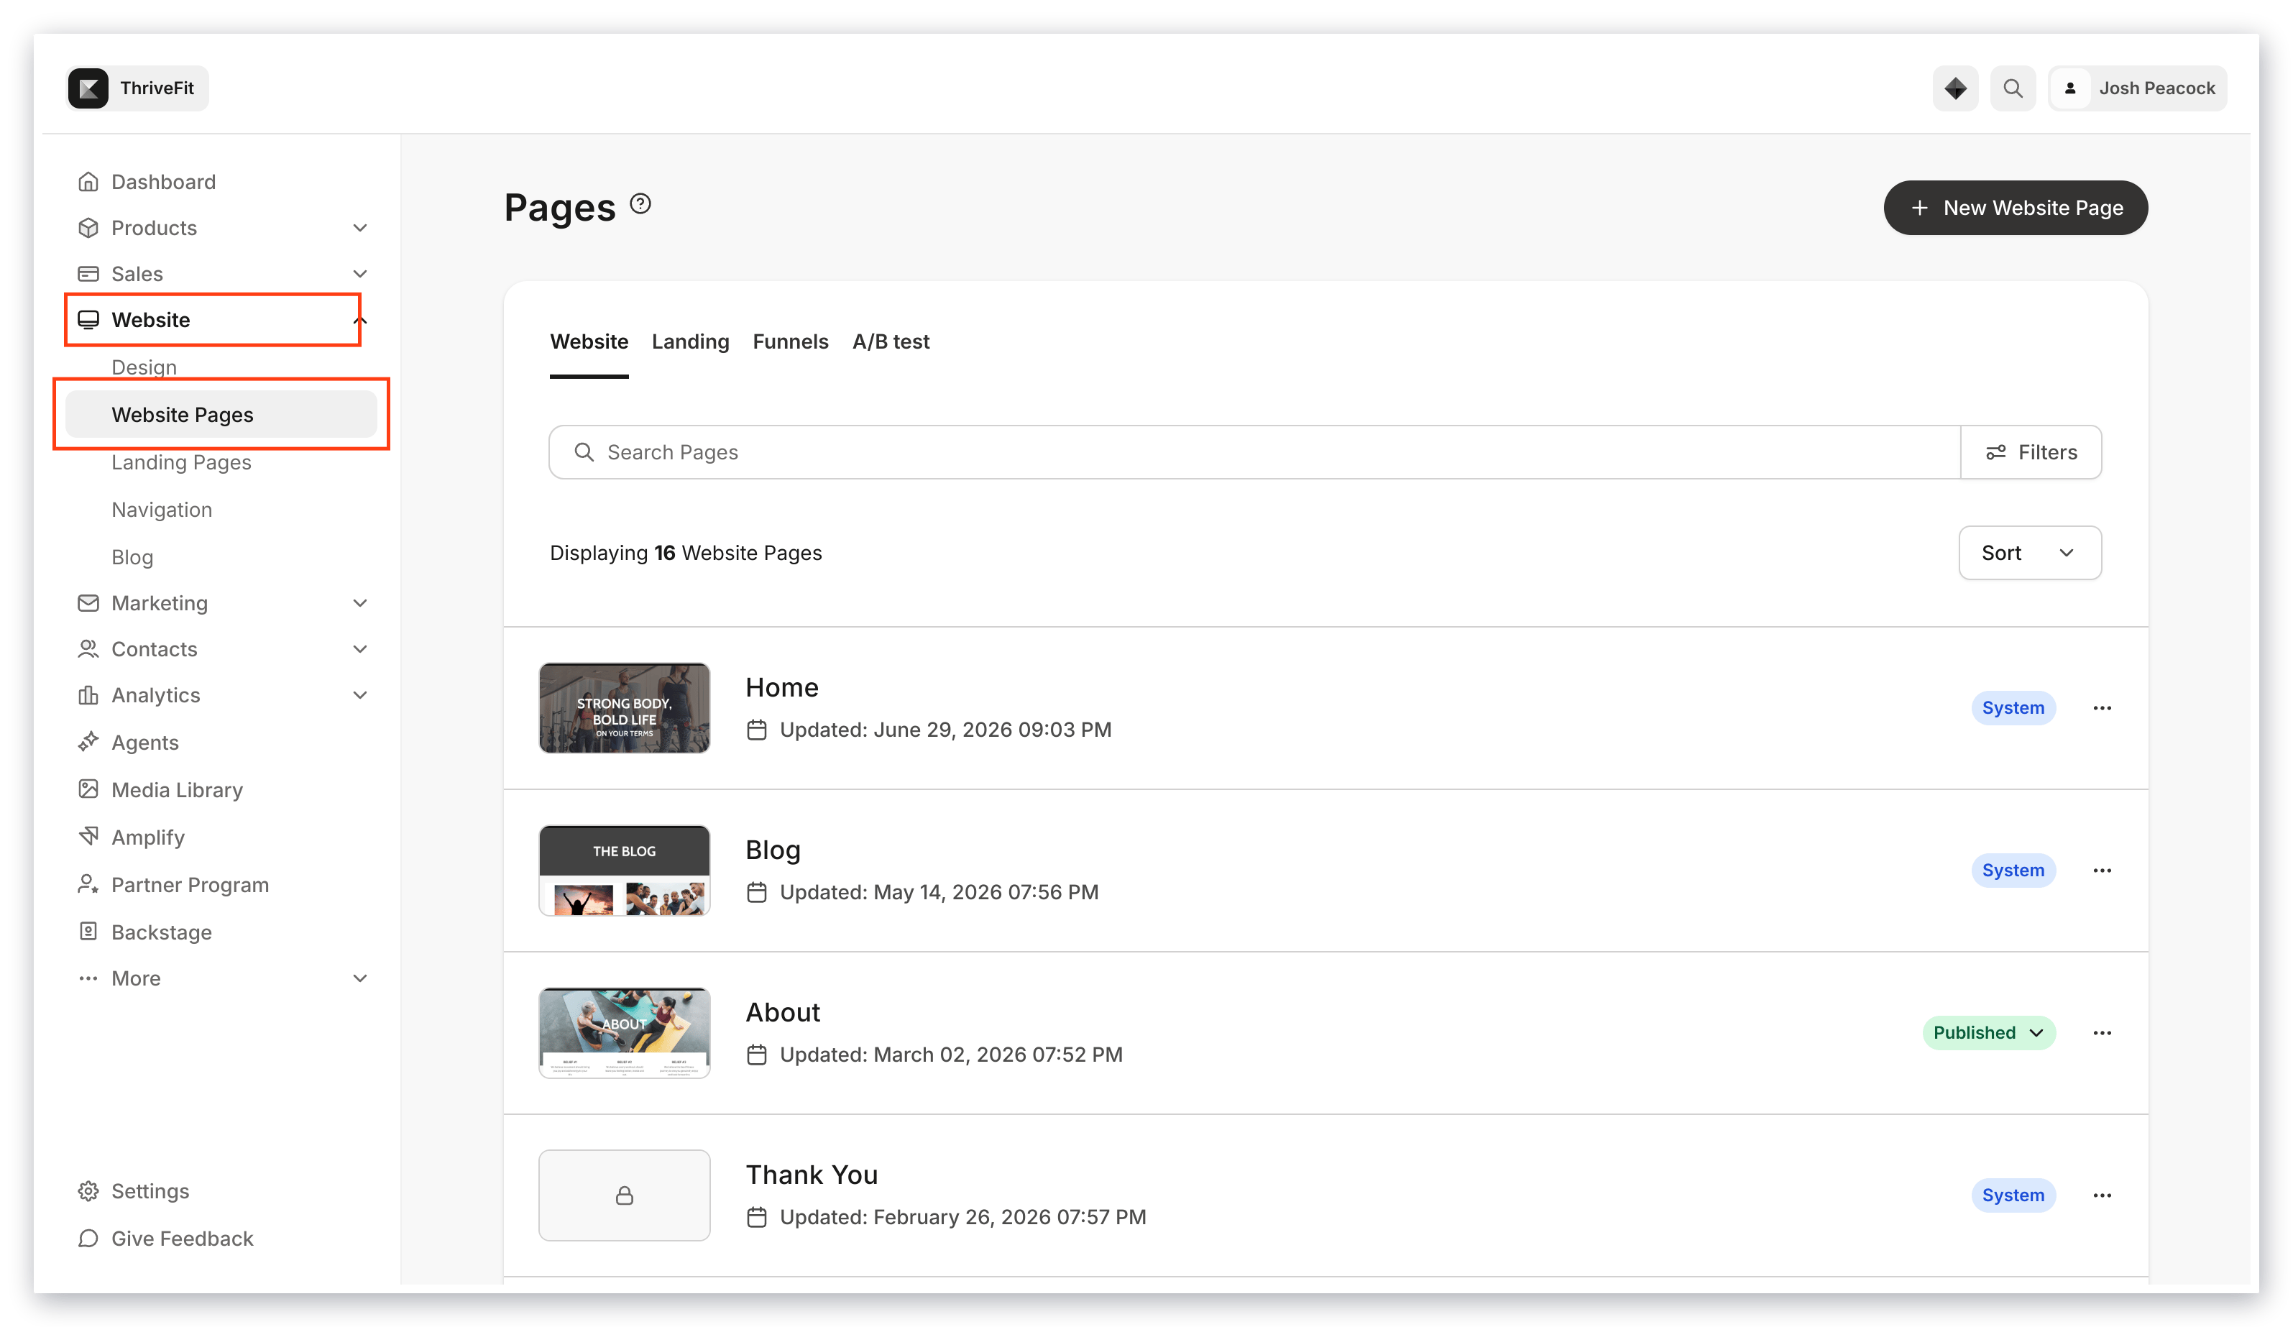Expand the Products menu chevron

click(x=360, y=228)
